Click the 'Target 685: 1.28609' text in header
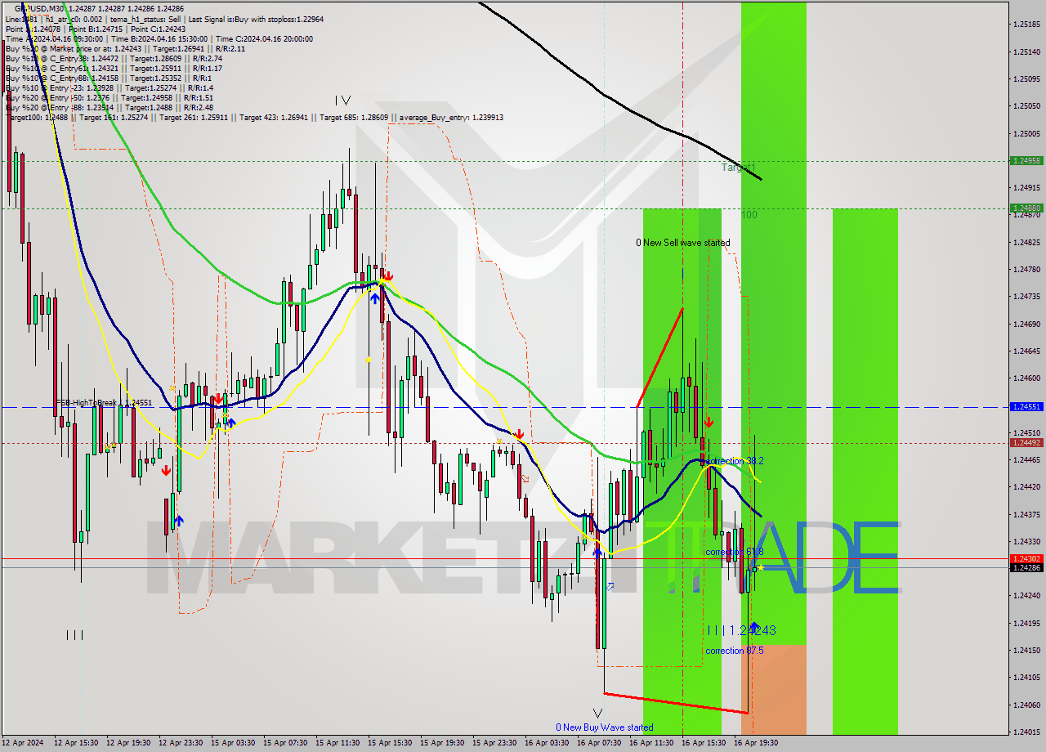 click(x=355, y=118)
